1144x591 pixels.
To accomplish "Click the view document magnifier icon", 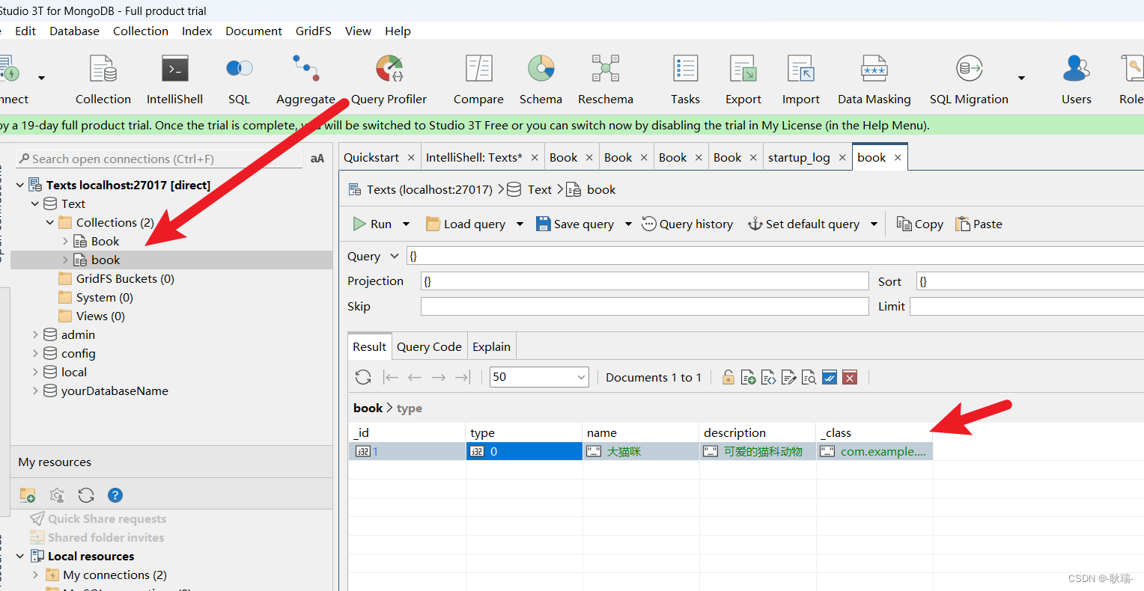I will pos(809,377).
